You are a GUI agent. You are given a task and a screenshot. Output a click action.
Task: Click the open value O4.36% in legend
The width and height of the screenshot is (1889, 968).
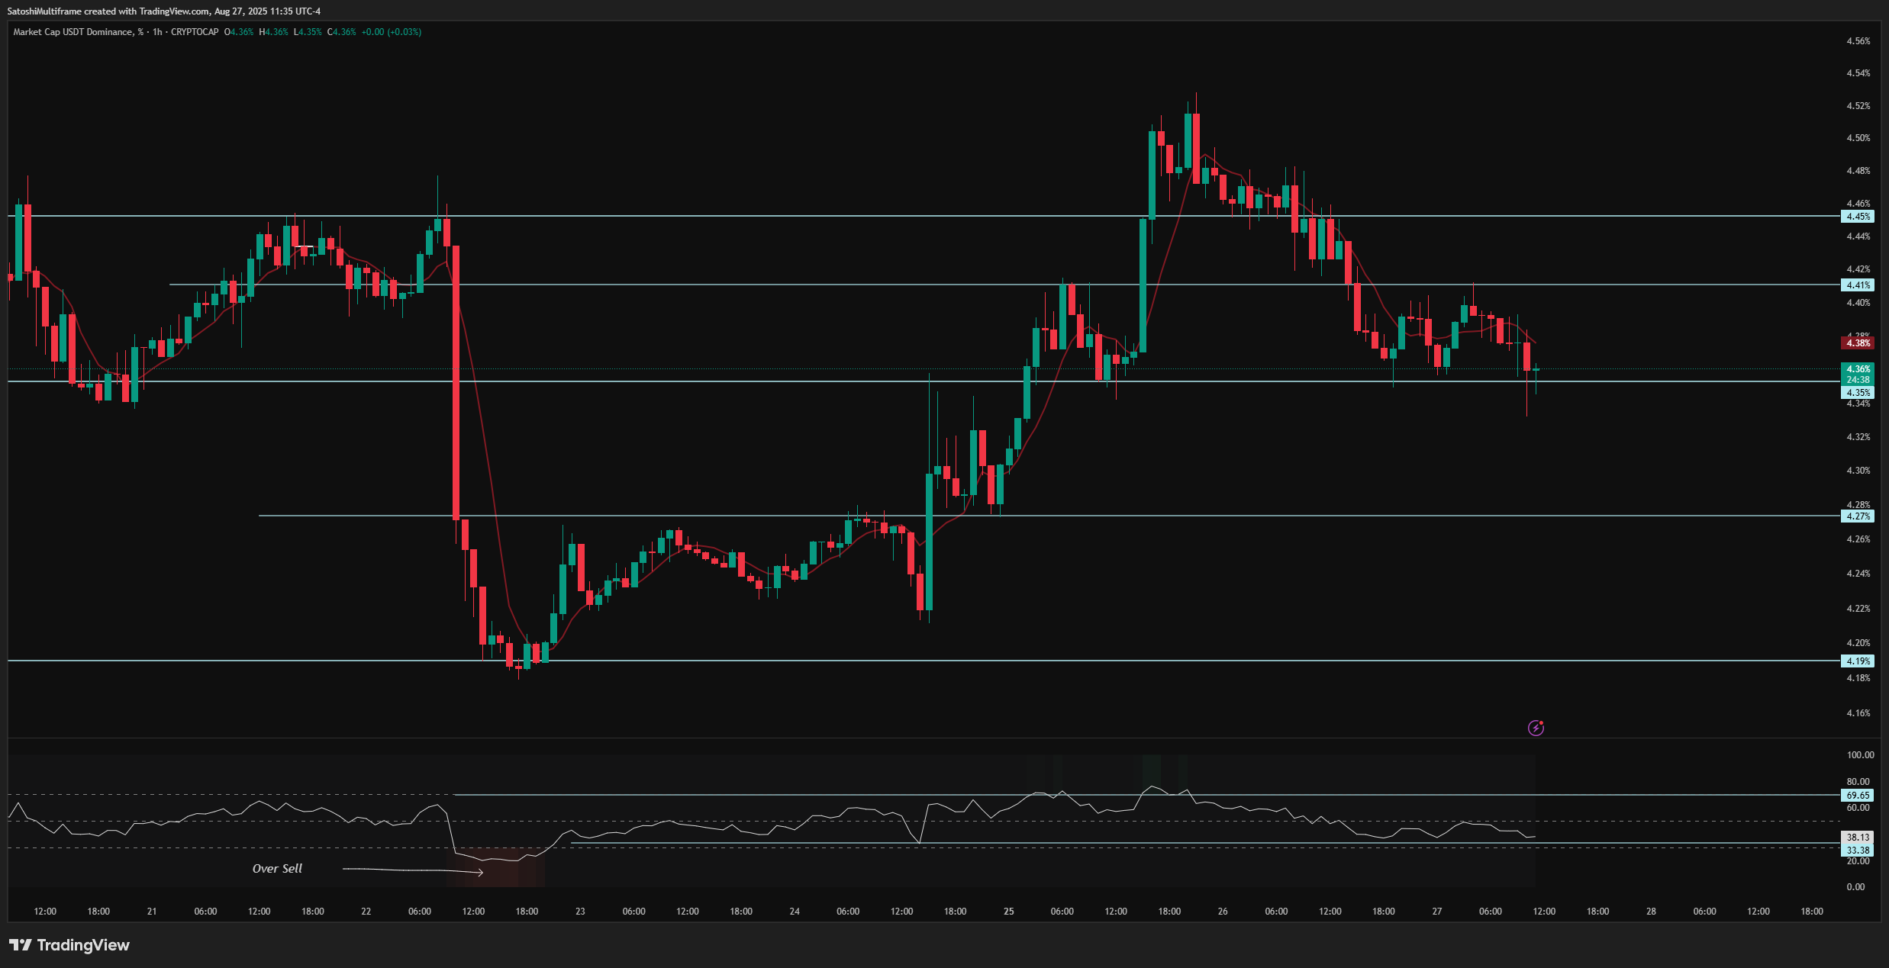click(239, 32)
